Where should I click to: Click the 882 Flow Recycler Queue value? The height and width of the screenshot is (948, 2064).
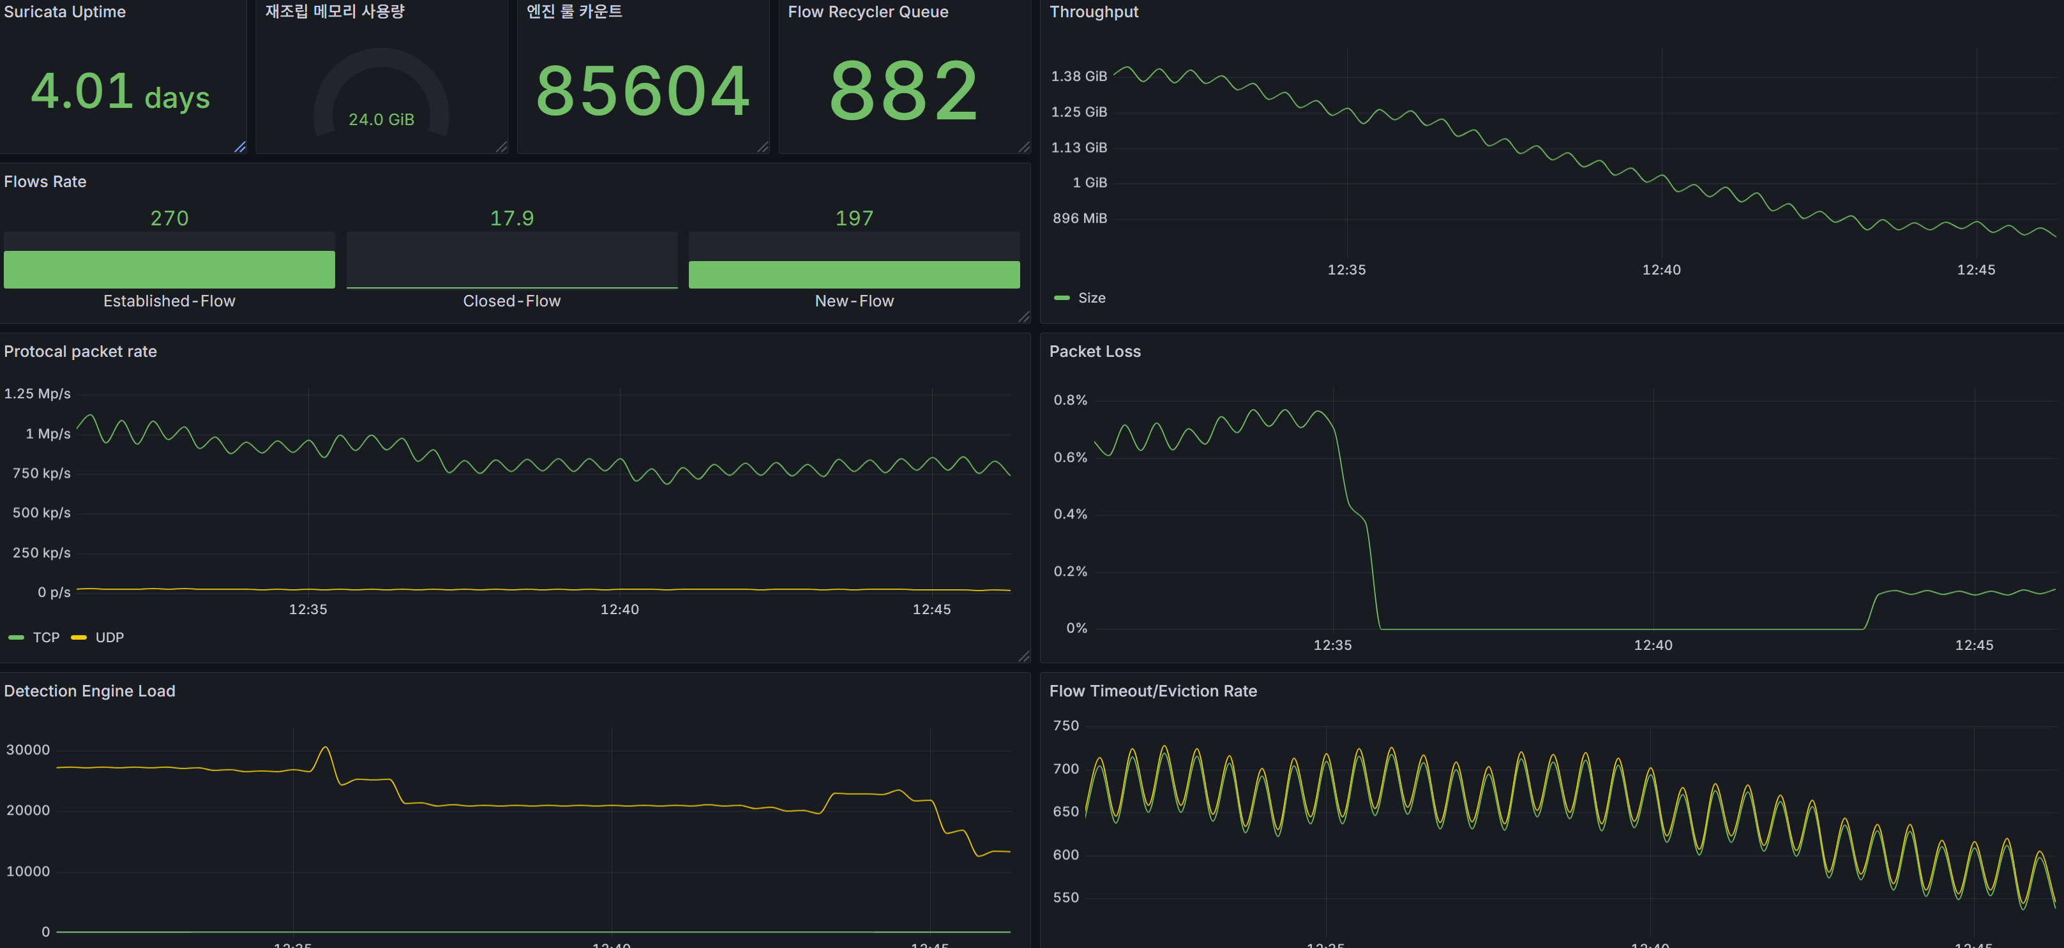[x=904, y=91]
